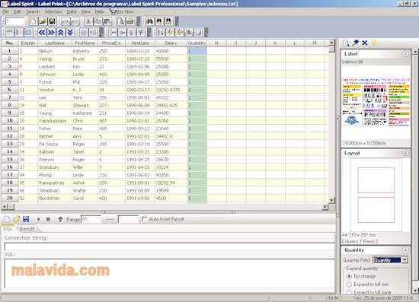Click the blue X icon in label panel
Image resolution: width=419 pixels, height=302 pixels.
pyautogui.click(x=364, y=43)
